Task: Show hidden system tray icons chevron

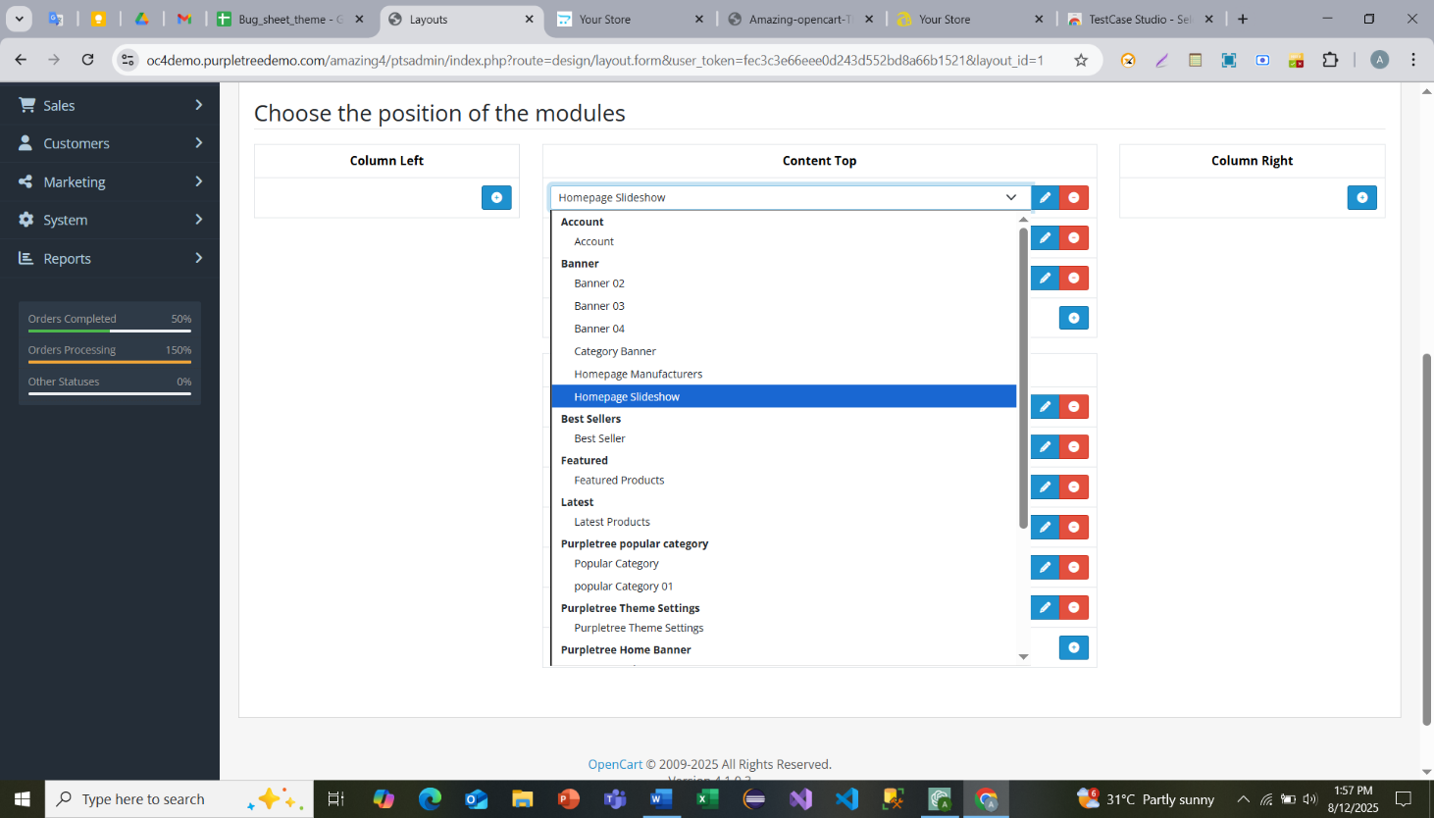Action: pos(1243,798)
